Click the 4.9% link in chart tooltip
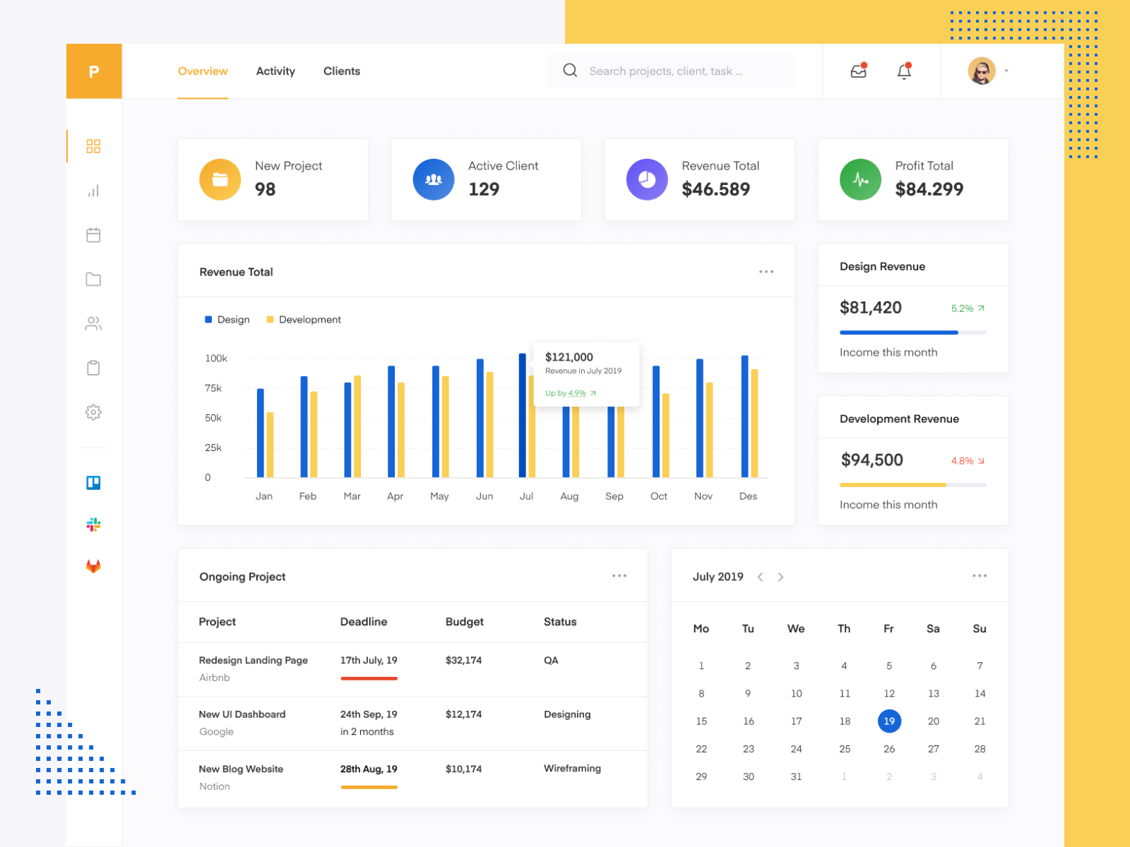 point(577,393)
